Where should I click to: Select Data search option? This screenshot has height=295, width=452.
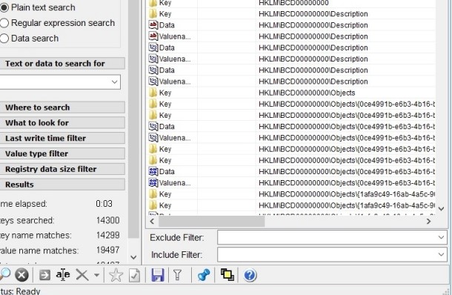pyautogui.click(x=30, y=38)
